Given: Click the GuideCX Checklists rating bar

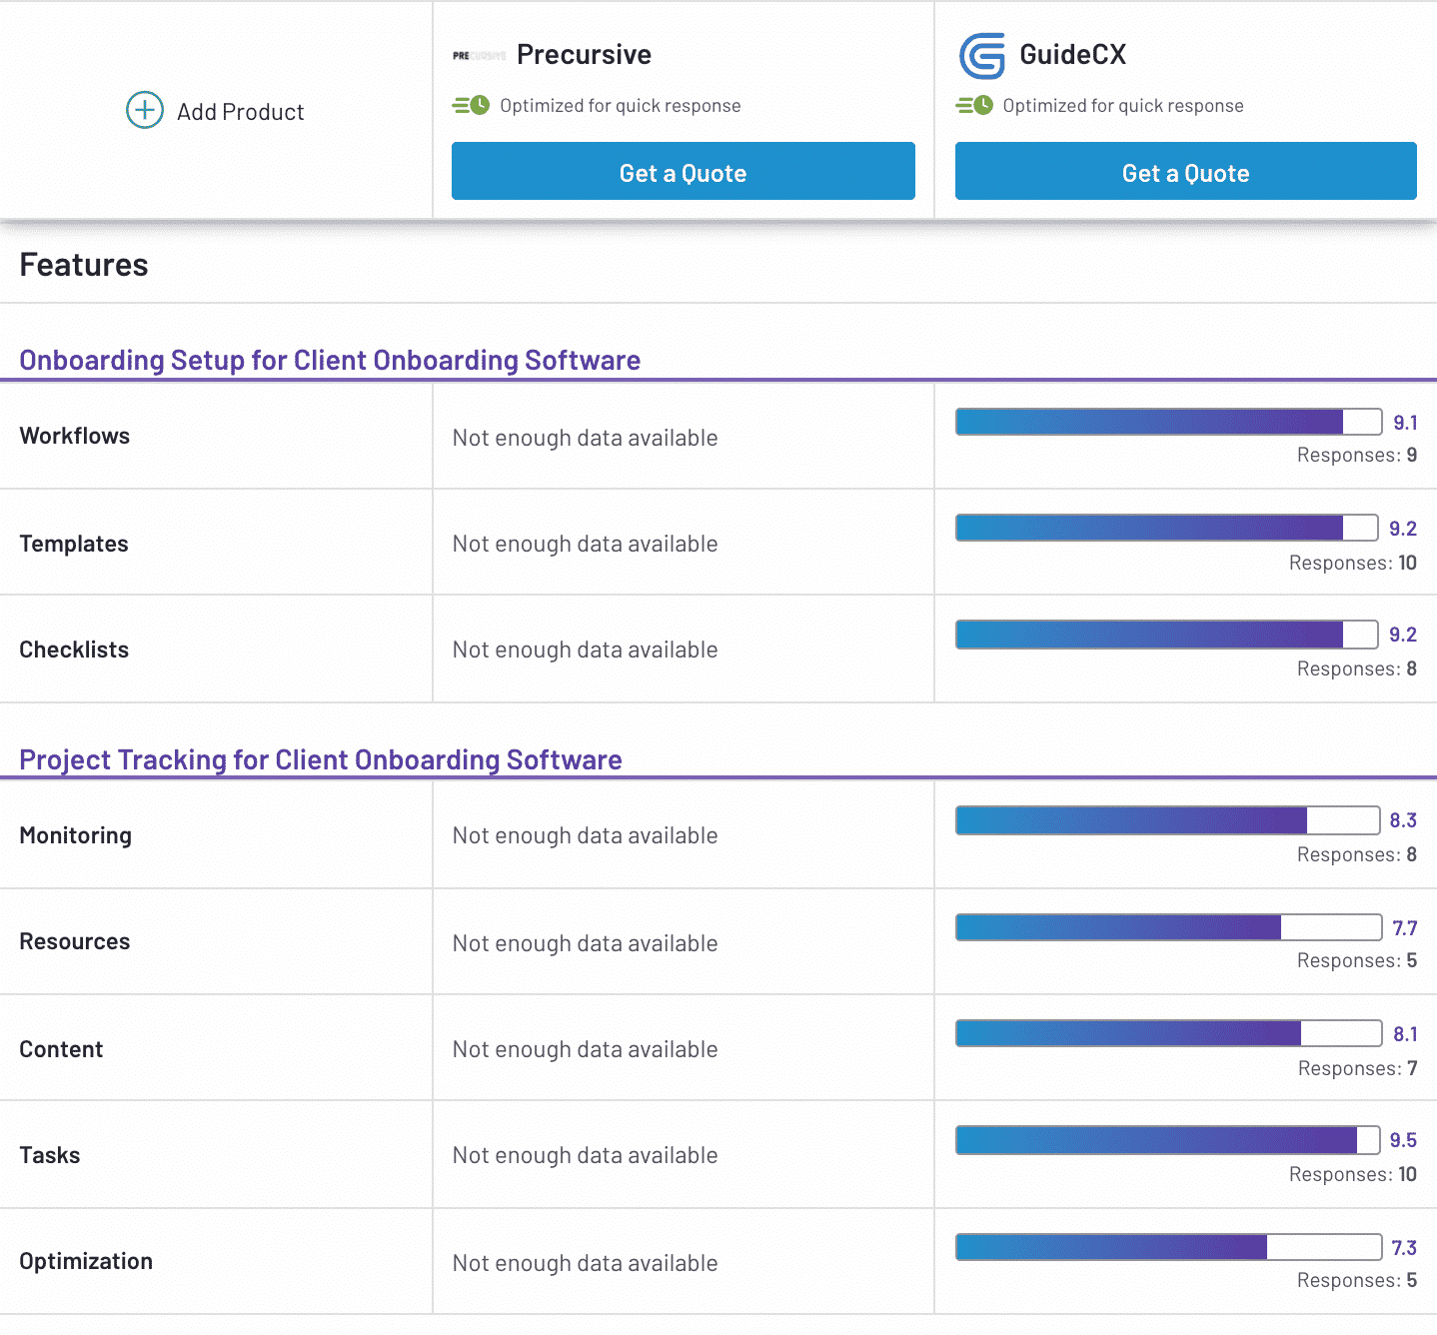Looking at the screenshot, I should 1166,635.
